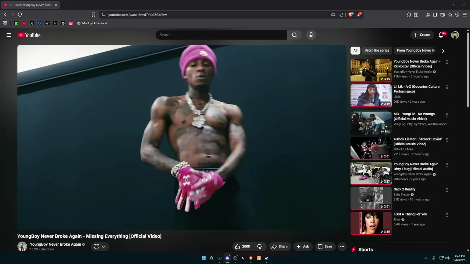Open the YouTube guide hamburger menu
Viewport: 470px width, 264px height.
pyautogui.click(x=9, y=35)
